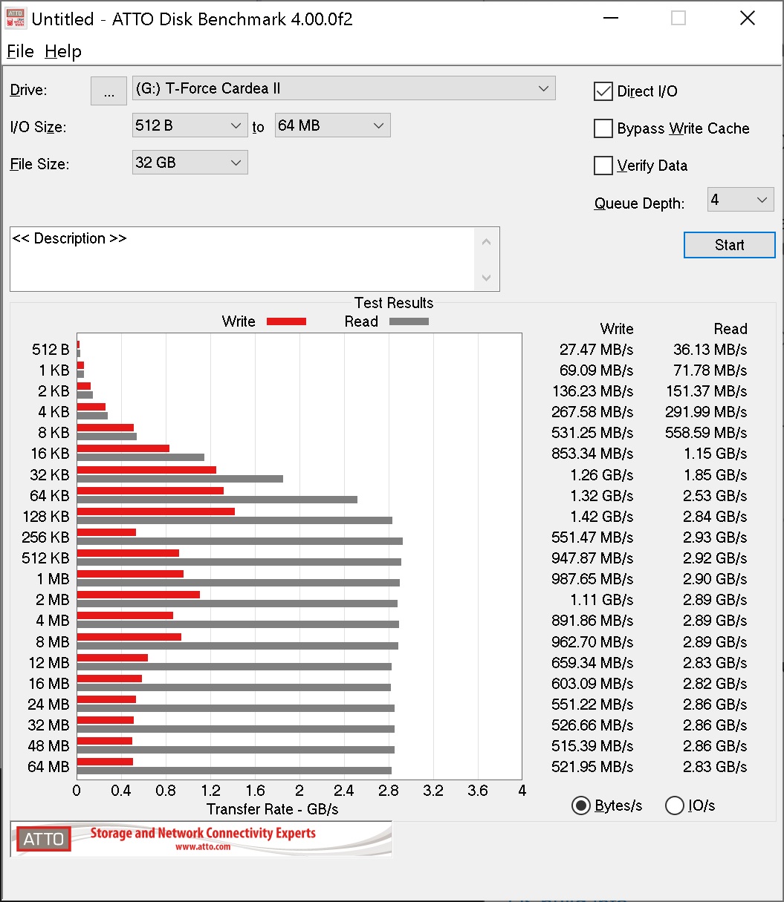Enable the Verify Data checkbox

click(x=603, y=166)
